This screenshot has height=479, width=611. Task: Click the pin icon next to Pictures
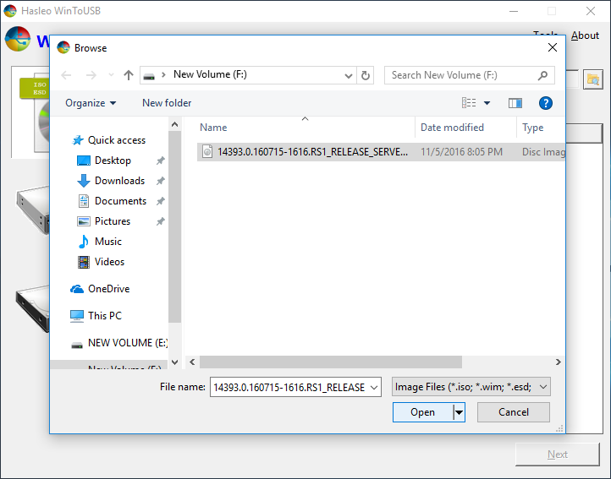(x=161, y=221)
